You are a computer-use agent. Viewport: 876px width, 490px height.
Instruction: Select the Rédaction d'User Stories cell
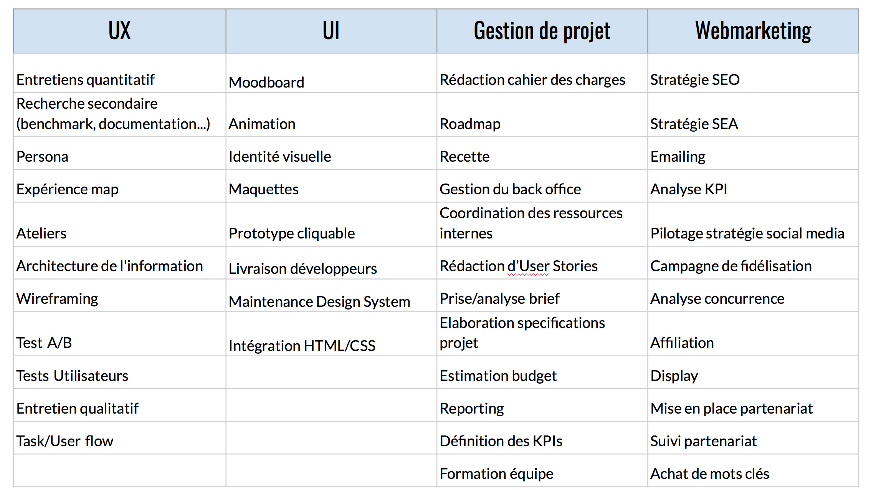coord(542,263)
